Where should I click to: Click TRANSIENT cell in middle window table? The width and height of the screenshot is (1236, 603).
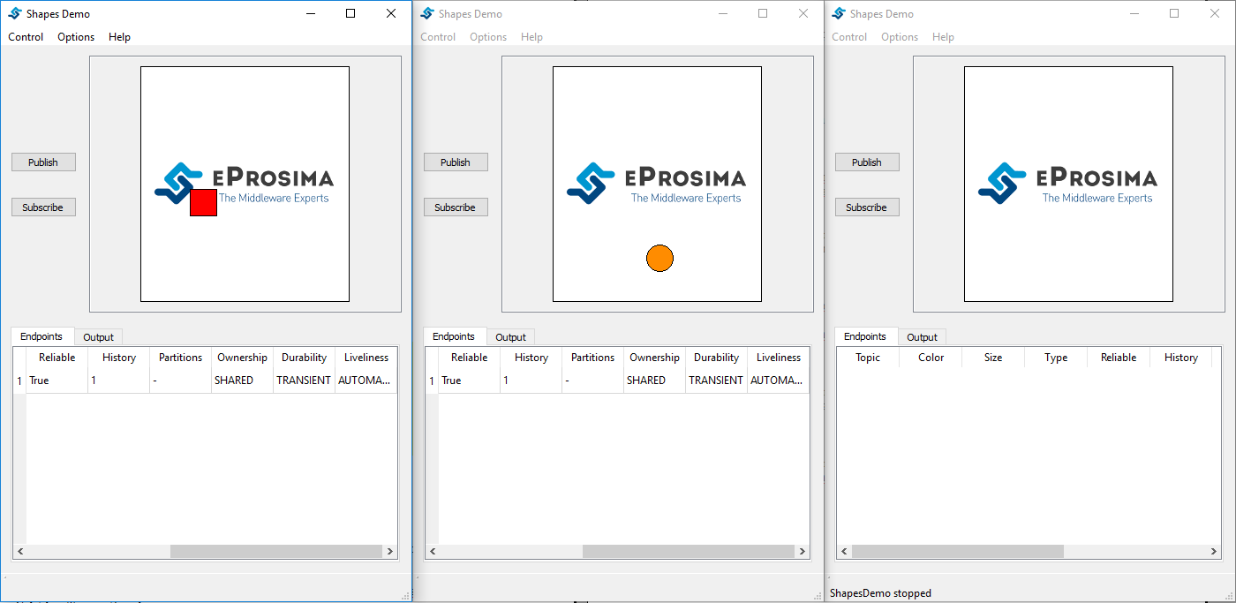717,381
